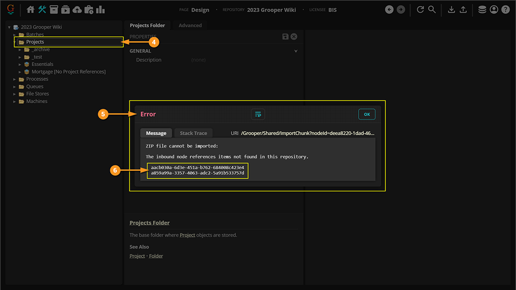Collapse the GENERAL properties section chevron

point(296,51)
